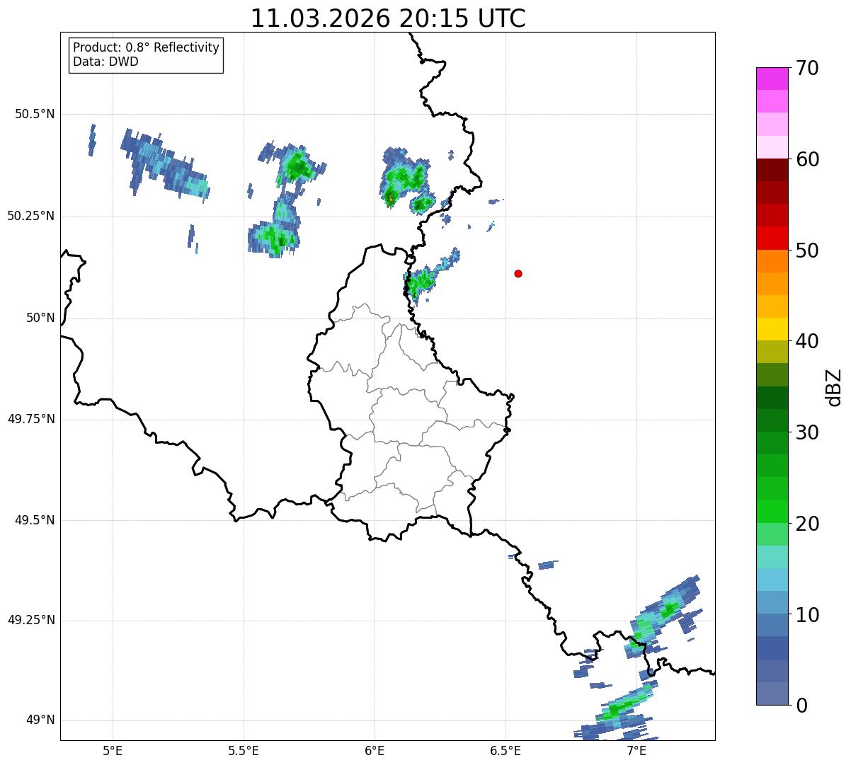Viewport: 851px width, 765px height.
Task: Click the 70 tick on the colorbar
Action: click(x=807, y=68)
